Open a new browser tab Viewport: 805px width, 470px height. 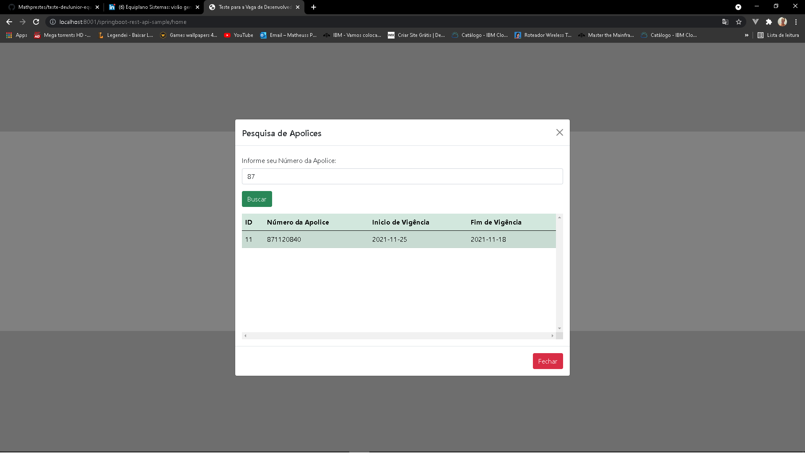click(x=314, y=7)
